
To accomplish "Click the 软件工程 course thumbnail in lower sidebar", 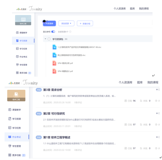I will (x=16, y=96).
